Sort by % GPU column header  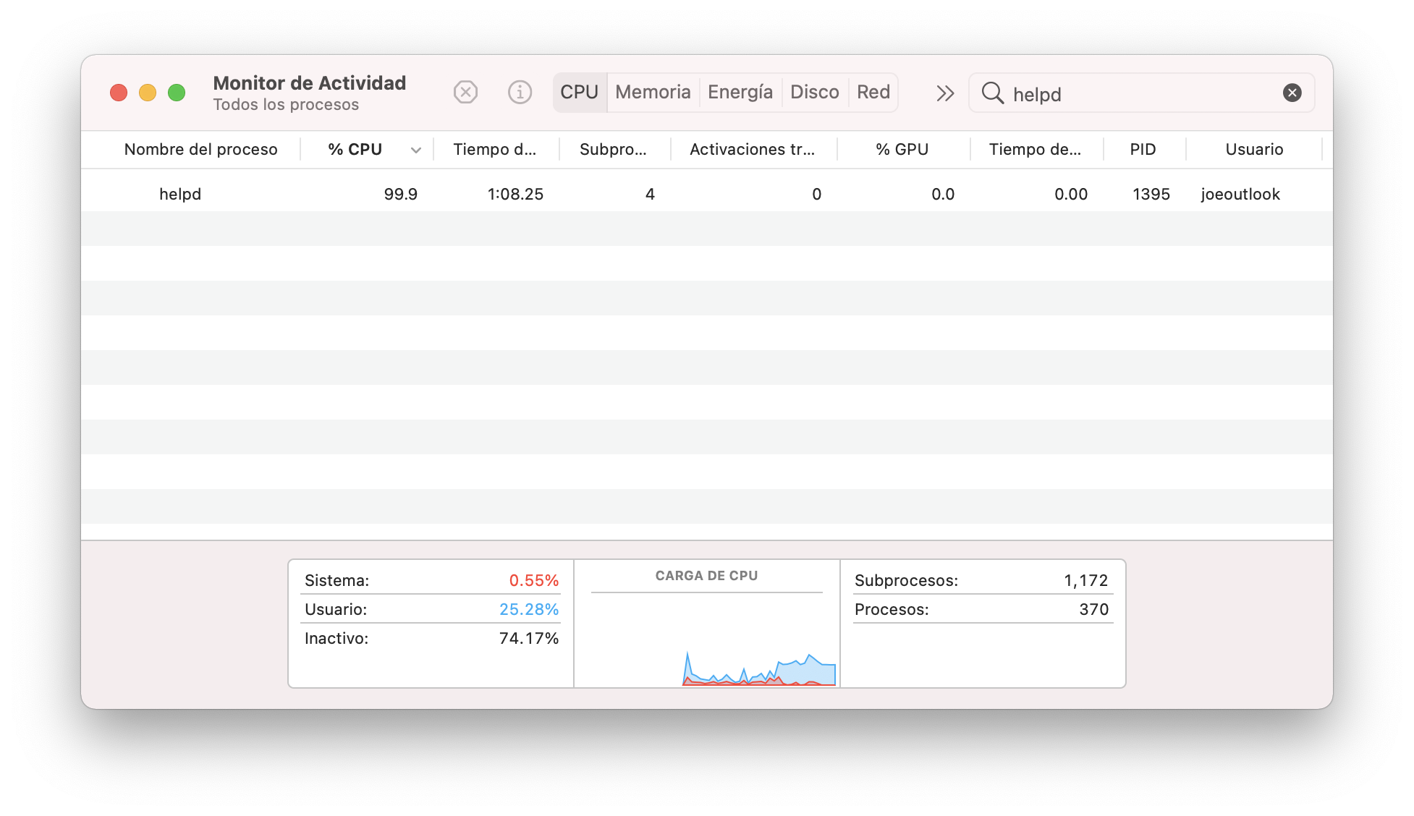[x=902, y=150]
